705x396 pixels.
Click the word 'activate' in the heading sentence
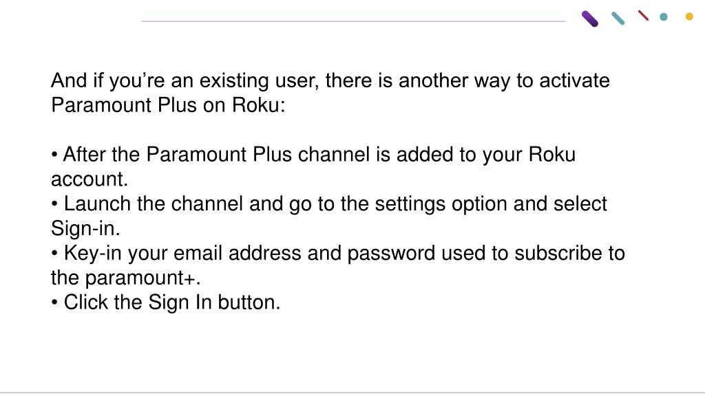click(574, 81)
